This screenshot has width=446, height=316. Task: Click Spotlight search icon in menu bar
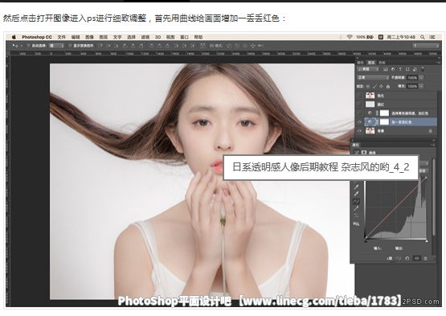(423, 37)
